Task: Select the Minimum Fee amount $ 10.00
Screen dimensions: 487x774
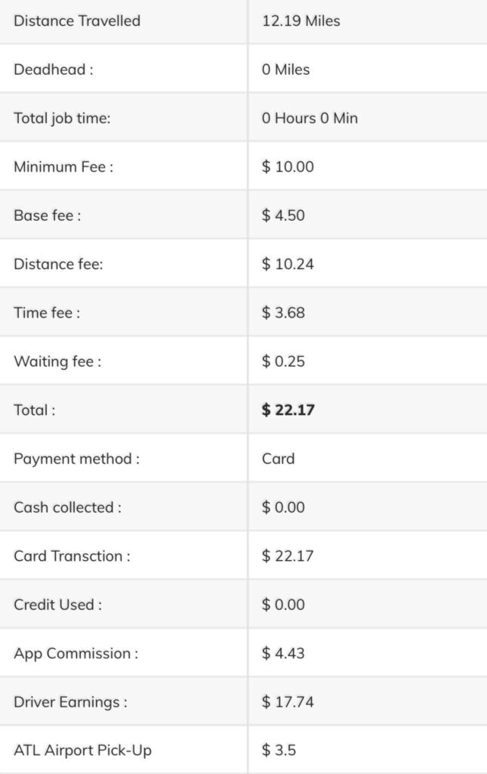Action: [x=288, y=166]
